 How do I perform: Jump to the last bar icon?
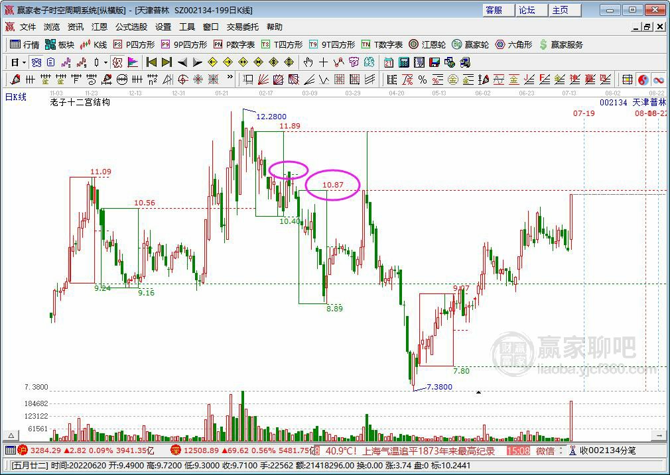[x=167, y=63]
